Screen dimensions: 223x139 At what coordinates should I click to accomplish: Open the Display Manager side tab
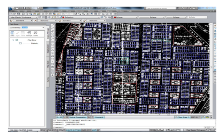pyautogui.click(x=48, y=34)
